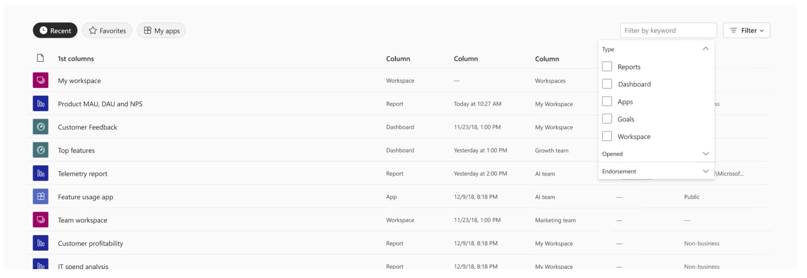
Task: Select the Workspace type checkbox
Action: pos(607,136)
